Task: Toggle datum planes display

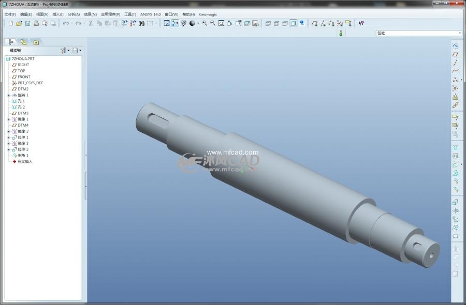Action: 314,23
